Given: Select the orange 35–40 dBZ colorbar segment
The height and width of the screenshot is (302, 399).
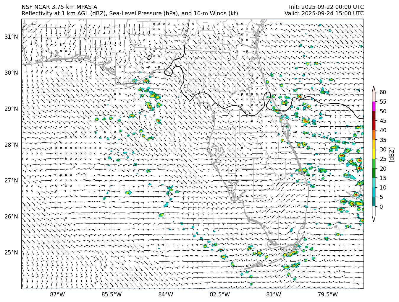Looking at the screenshot, I should point(374,135).
